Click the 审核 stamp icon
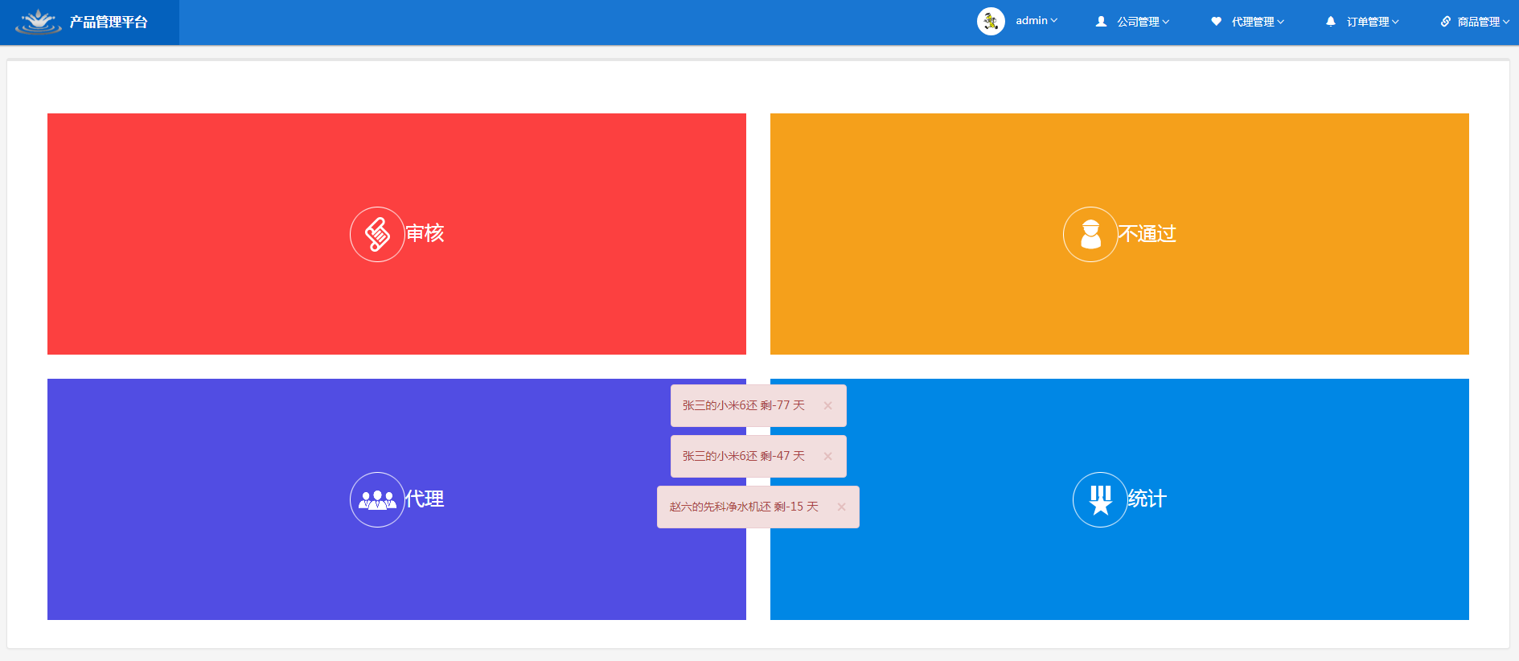 (377, 234)
